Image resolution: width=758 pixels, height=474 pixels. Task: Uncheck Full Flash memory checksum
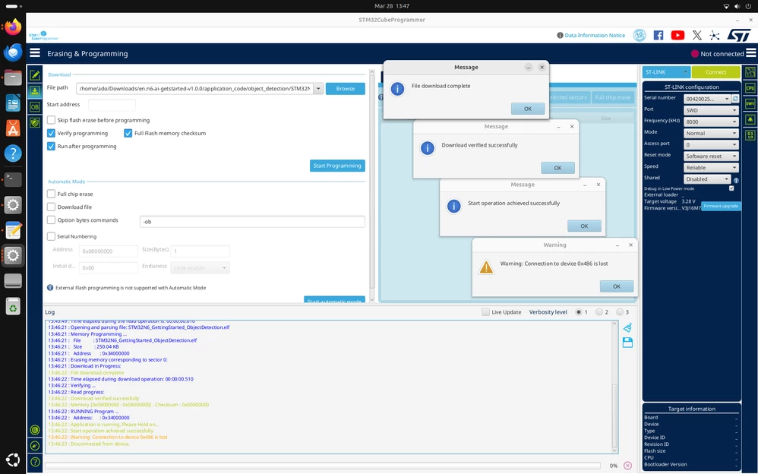[x=128, y=133]
